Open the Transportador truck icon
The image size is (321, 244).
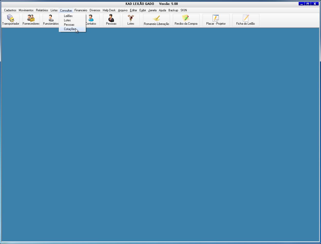11,20
